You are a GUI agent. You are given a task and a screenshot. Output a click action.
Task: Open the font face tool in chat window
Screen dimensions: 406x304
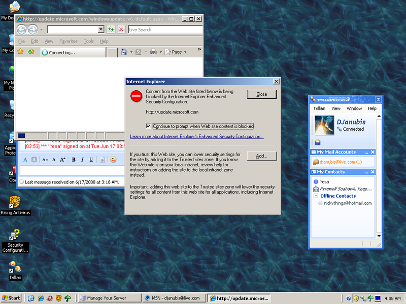click(25, 160)
